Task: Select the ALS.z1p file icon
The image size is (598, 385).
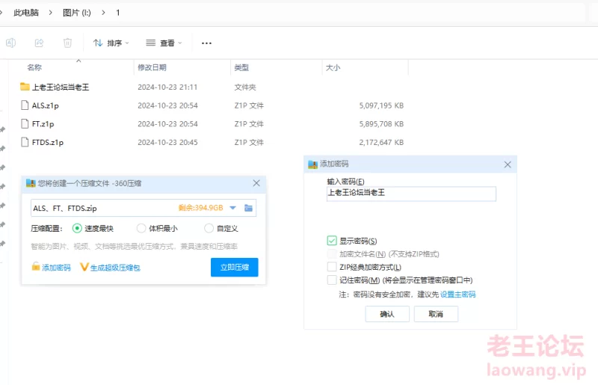Action: click(25, 105)
